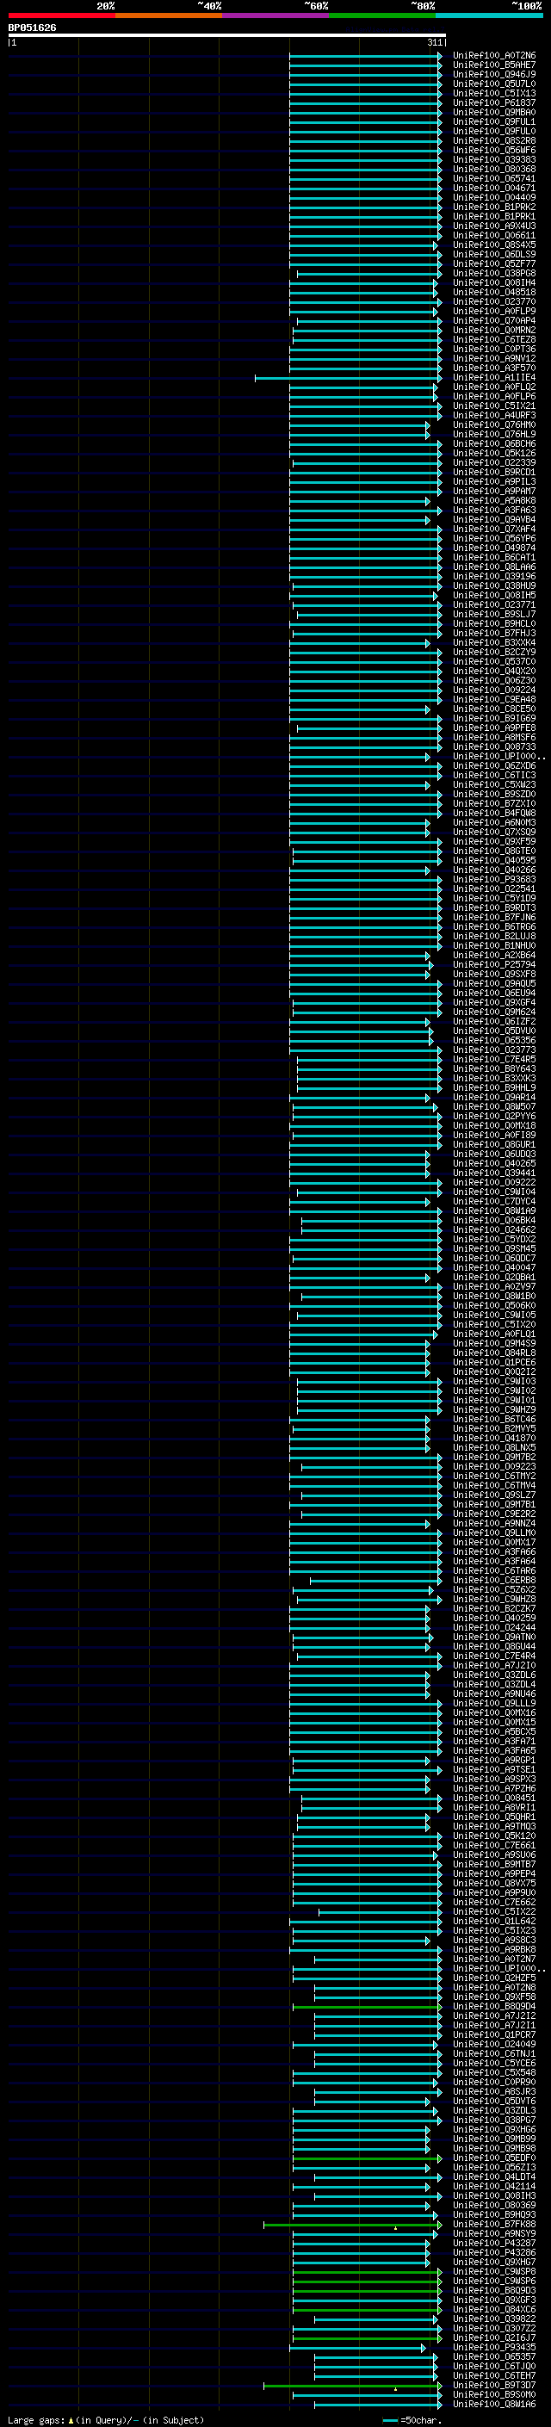Select the UniRef100_B2MVY5 label

(x=493, y=1428)
